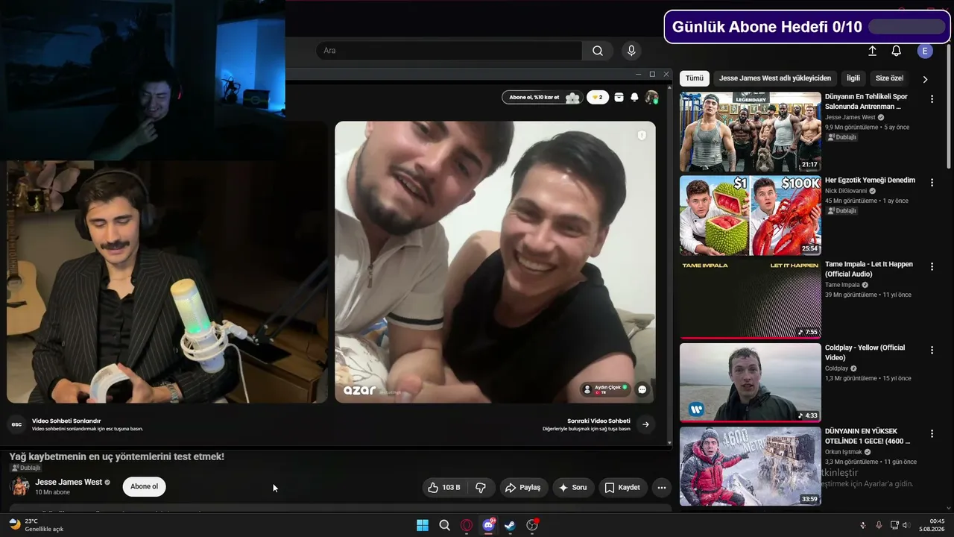Image resolution: width=954 pixels, height=537 pixels.
Task: Open the YouTube upload/create icon
Action: (872, 51)
